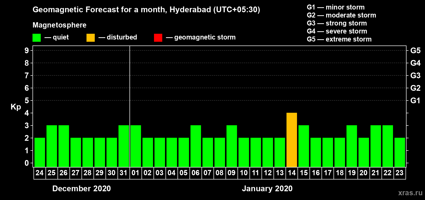Click the date label 29
Screen dimensions: 425x200
(x=99, y=173)
